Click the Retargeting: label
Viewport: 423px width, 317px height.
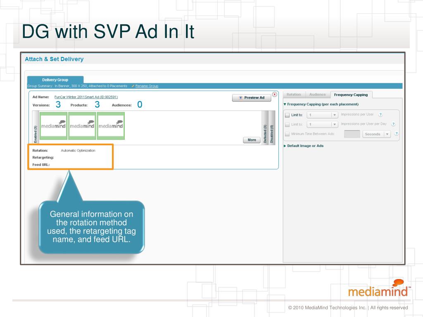43,157
